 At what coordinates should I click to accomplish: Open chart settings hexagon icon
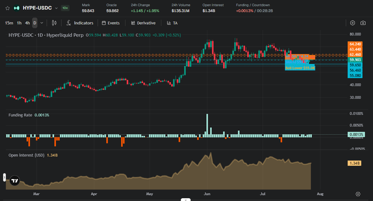click(x=353, y=23)
